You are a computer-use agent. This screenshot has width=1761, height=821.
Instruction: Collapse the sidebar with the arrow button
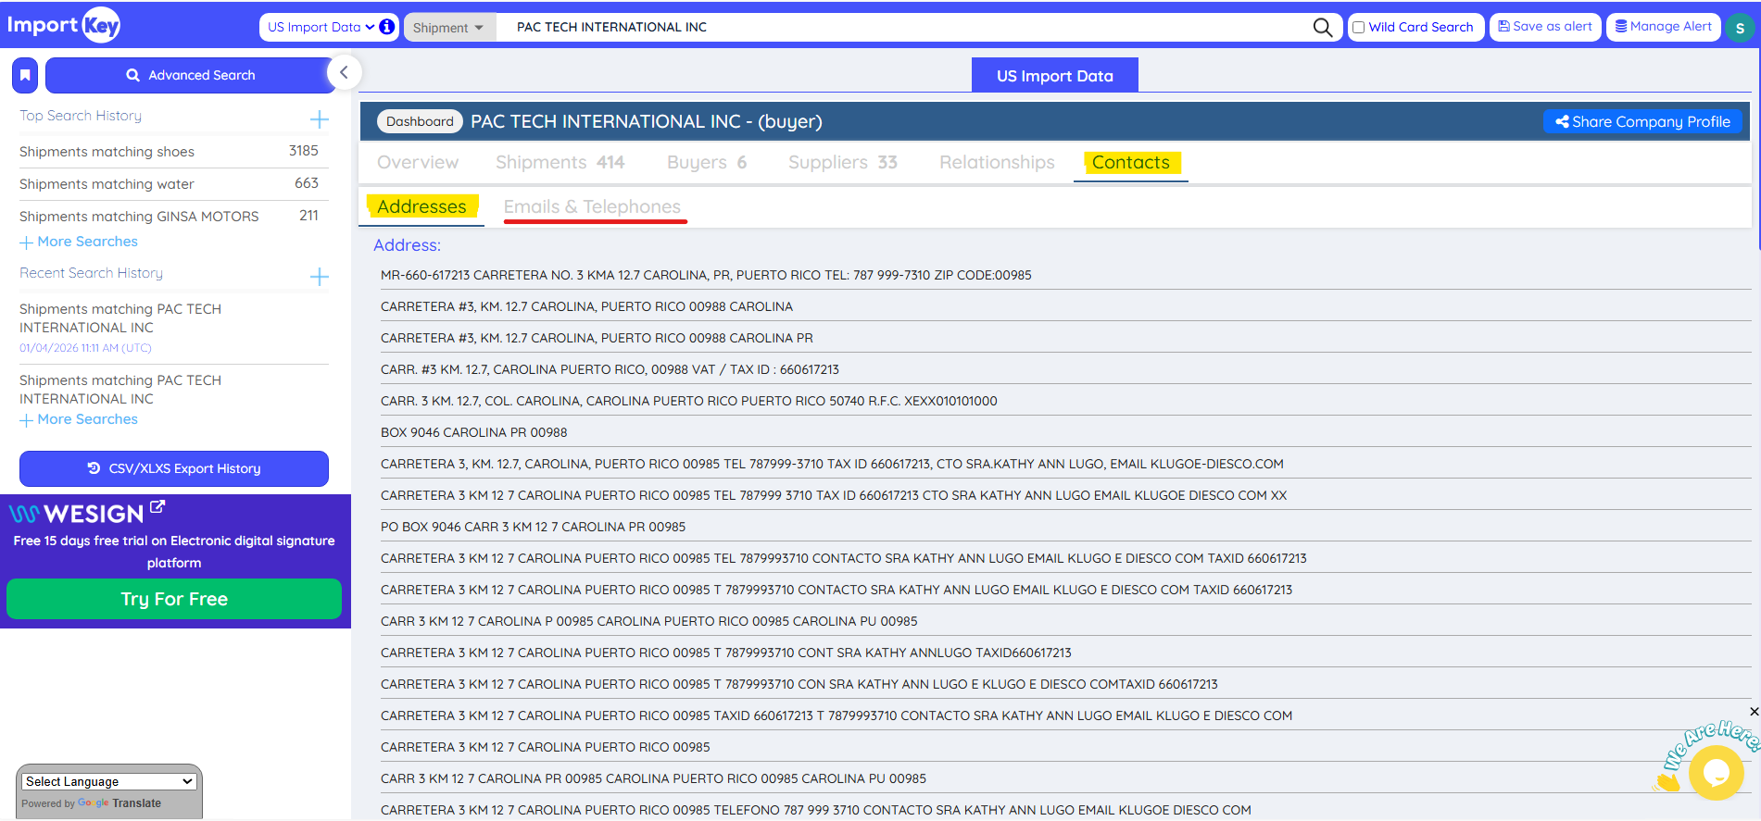pyautogui.click(x=344, y=72)
